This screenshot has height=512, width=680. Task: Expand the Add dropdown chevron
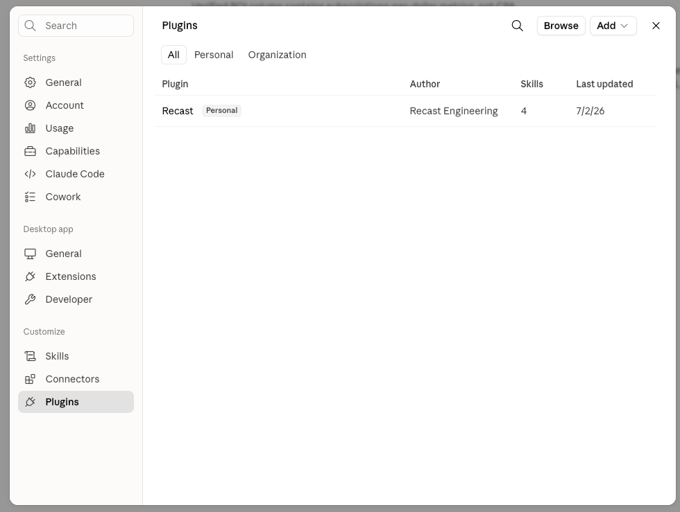[624, 26]
